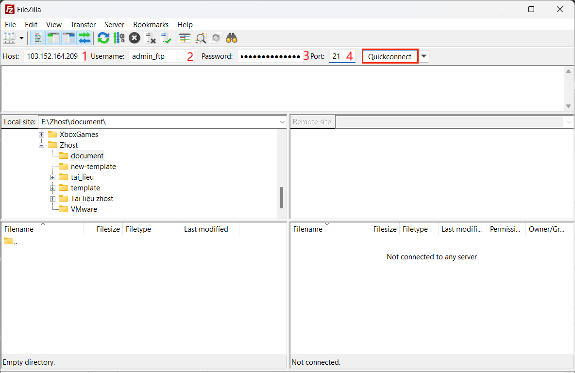
Task: Open the Quickconnect history dropdown arrow
Action: pos(424,56)
